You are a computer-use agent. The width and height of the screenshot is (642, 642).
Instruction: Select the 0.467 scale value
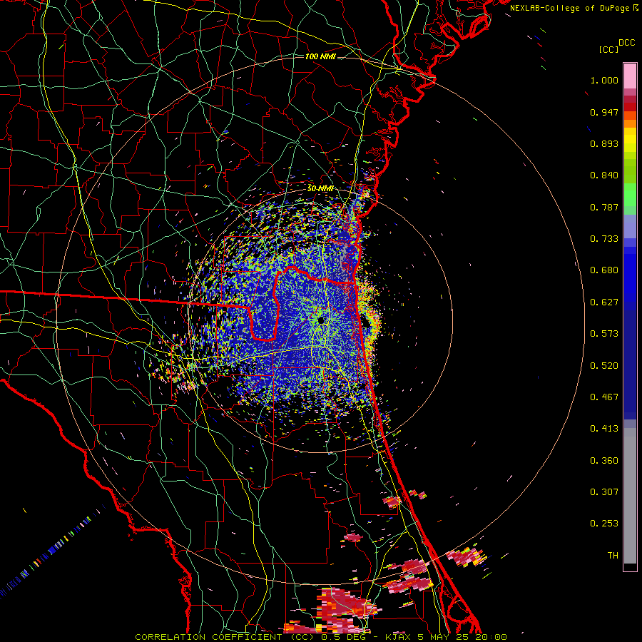click(x=604, y=397)
